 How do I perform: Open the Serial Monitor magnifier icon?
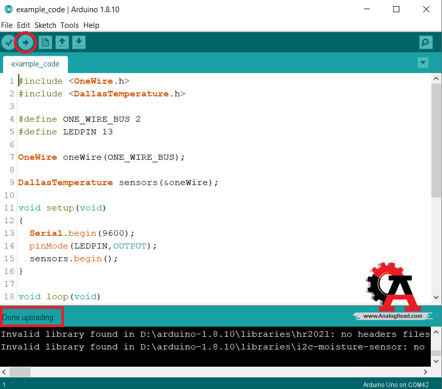(x=426, y=43)
